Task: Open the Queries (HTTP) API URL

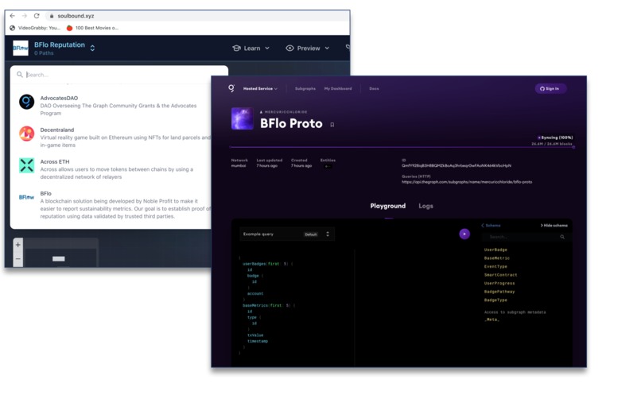Action: point(467,182)
